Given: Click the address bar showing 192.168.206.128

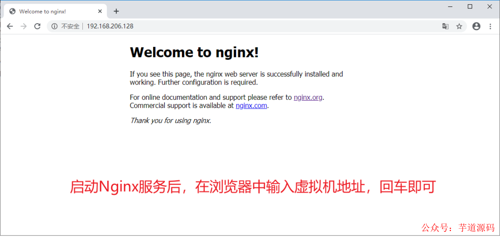Looking at the screenshot, I should [256, 26].
